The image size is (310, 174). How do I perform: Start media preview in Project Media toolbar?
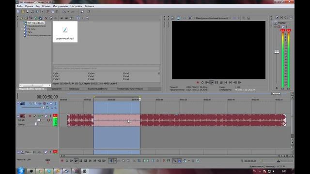pyautogui.click(x=62, y=18)
